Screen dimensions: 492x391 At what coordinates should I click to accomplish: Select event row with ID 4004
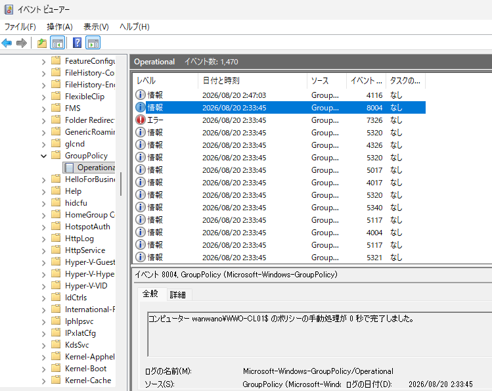click(279, 233)
